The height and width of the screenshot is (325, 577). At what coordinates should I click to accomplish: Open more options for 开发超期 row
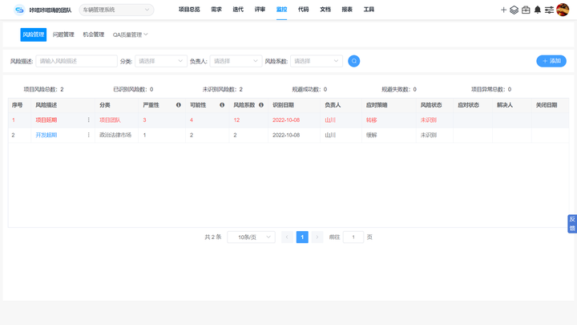(89, 136)
